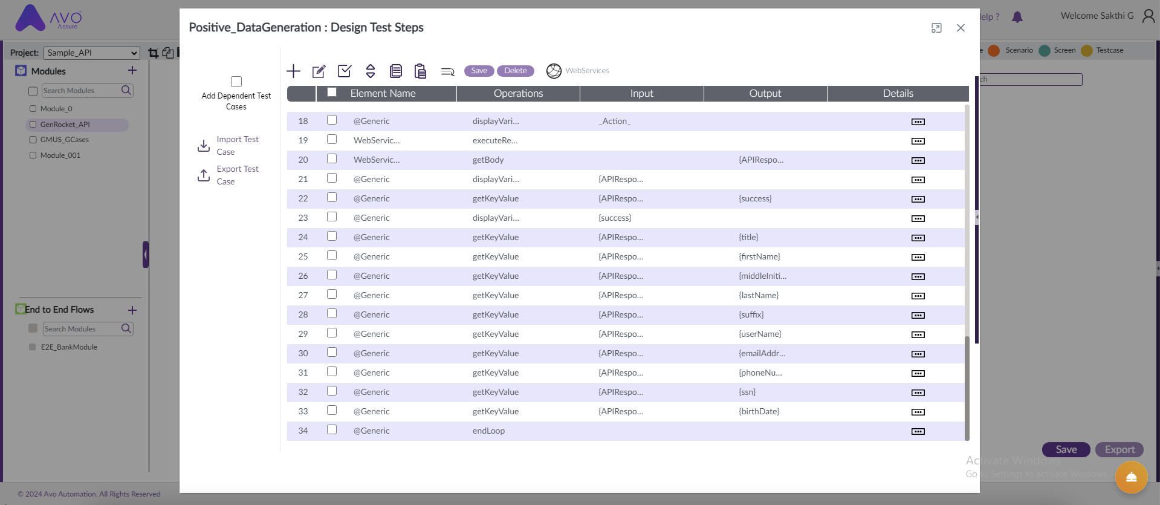Click the {middleIniti... output in row 26
1160x505 pixels.
pyautogui.click(x=762, y=276)
